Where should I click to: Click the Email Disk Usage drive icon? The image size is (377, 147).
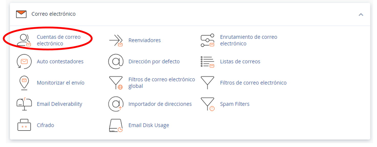click(x=116, y=125)
